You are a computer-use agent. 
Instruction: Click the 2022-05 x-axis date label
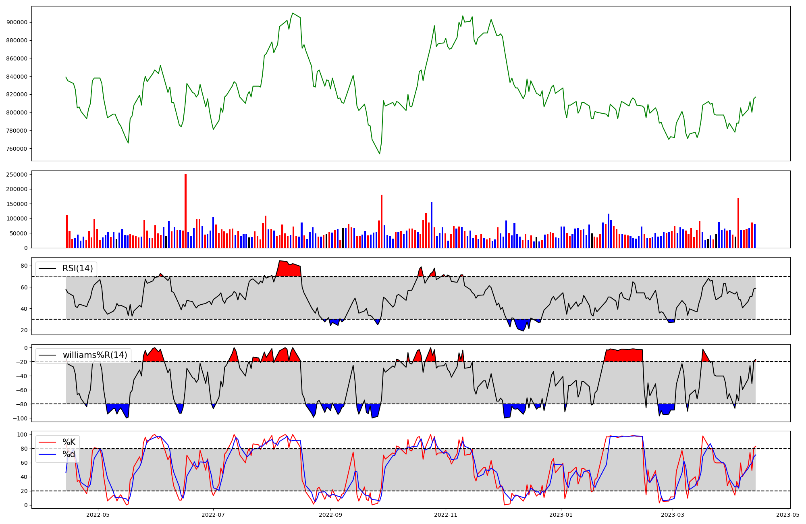tap(98, 515)
